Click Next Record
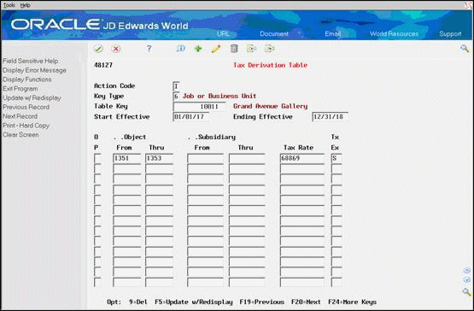Image resolution: width=474 pixels, height=311 pixels. (20, 116)
